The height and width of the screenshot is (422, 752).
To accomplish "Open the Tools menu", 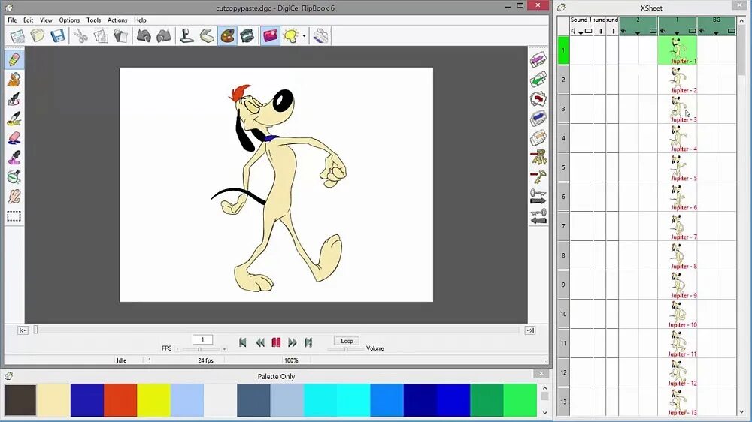I will point(93,20).
